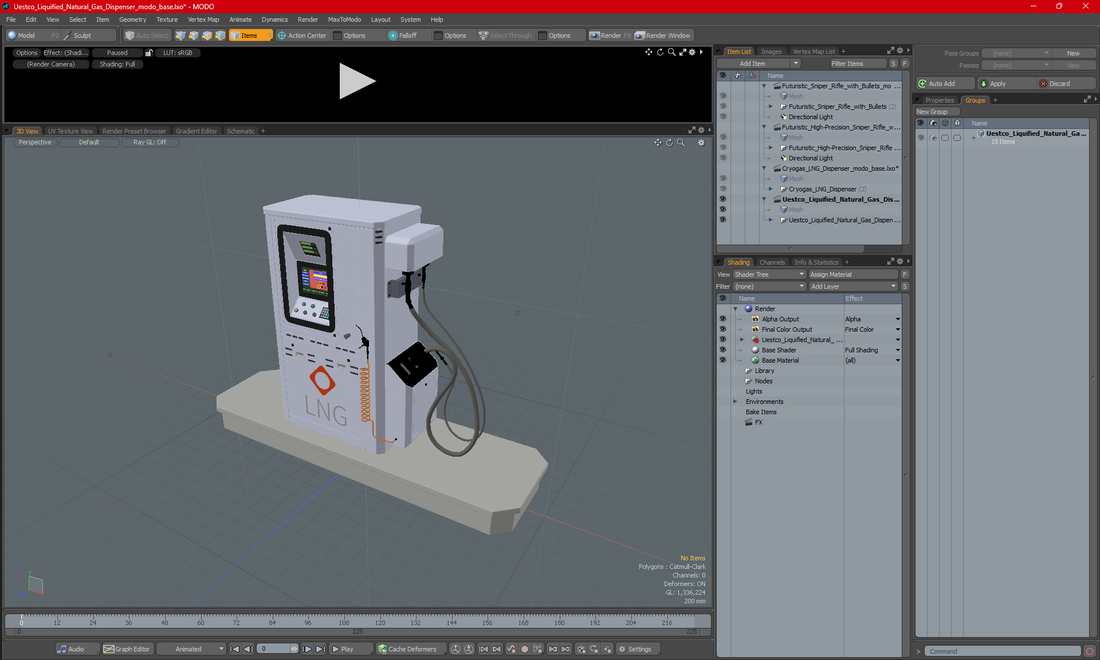Hide the Final Color Output layer

click(722, 329)
